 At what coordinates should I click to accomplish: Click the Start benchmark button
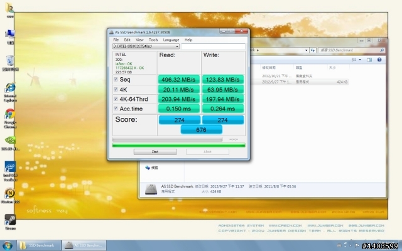click(155, 152)
